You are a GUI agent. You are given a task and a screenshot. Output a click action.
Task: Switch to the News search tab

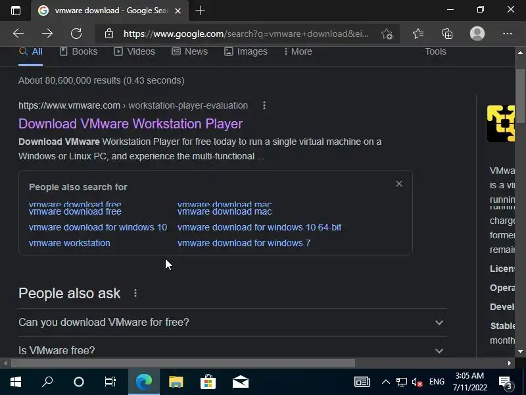pyautogui.click(x=189, y=51)
